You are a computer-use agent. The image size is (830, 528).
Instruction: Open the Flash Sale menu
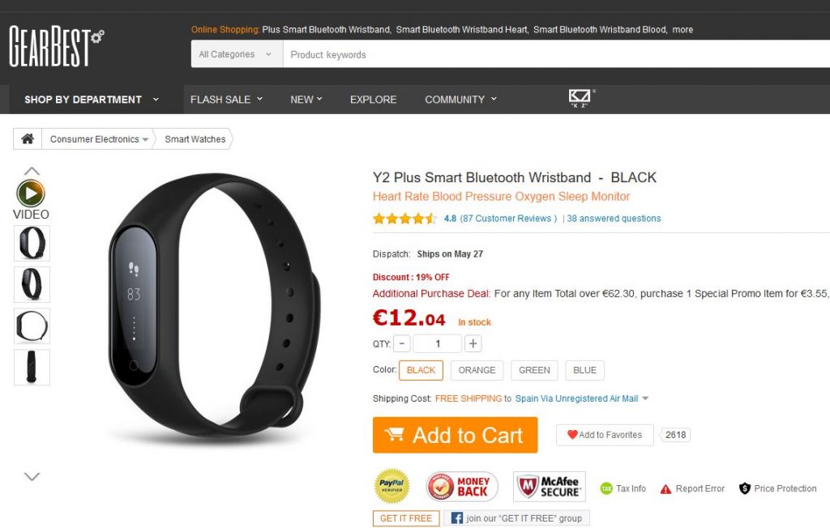(226, 100)
